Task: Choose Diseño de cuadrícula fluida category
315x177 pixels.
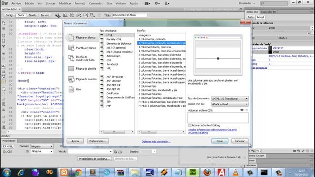Action: click(x=82, y=58)
